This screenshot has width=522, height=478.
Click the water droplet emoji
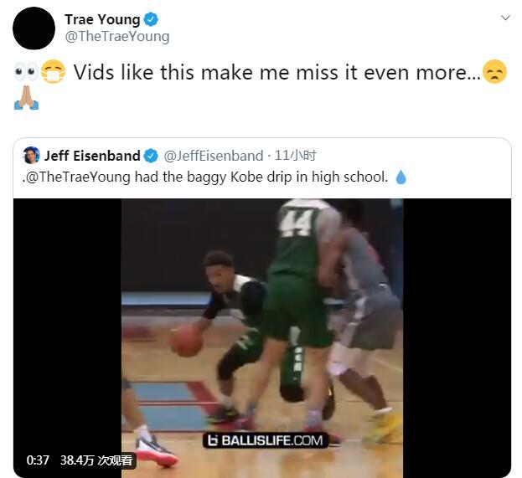pyautogui.click(x=401, y=177)
